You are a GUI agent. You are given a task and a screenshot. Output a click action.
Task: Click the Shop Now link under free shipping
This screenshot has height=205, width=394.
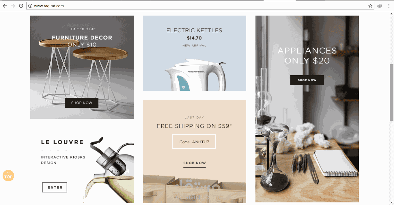pyautogui.click(x=195, y=163)
